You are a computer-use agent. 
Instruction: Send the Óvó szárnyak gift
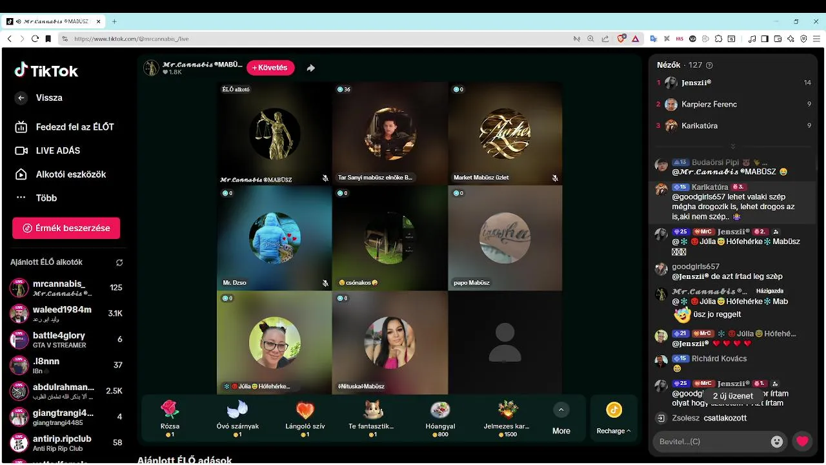point(237,418)
